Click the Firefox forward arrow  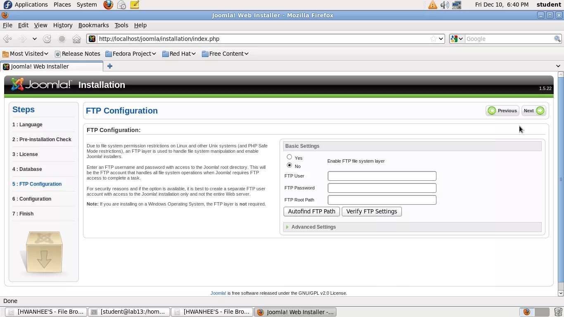coord(23,39)
